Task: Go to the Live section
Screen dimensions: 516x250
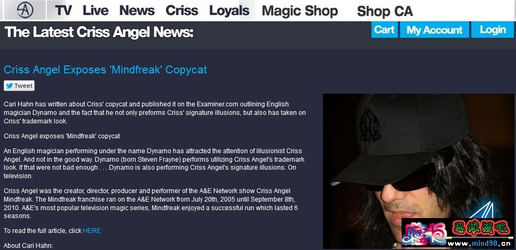Action: 95,11
